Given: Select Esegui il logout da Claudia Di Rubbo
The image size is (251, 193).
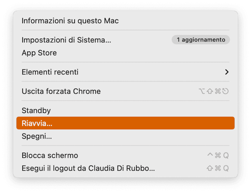Looking at the screenshot, I should coord(126,168).
